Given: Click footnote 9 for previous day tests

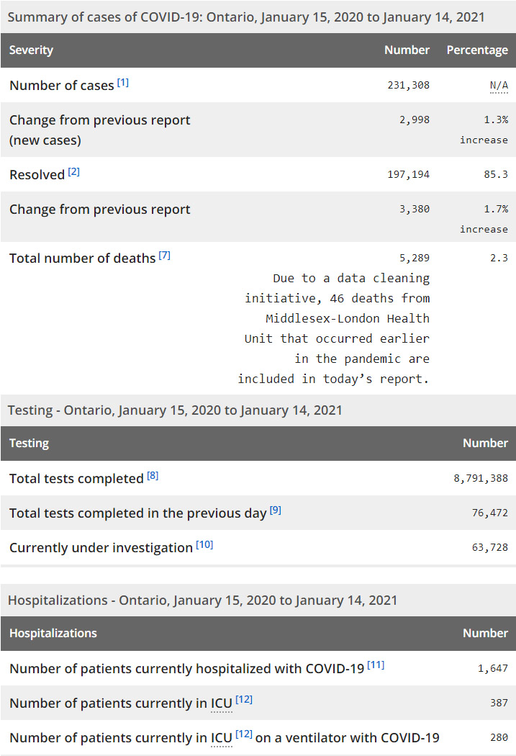Looking at the screenshot, I should pyautogui.click(x=276, y=510).
